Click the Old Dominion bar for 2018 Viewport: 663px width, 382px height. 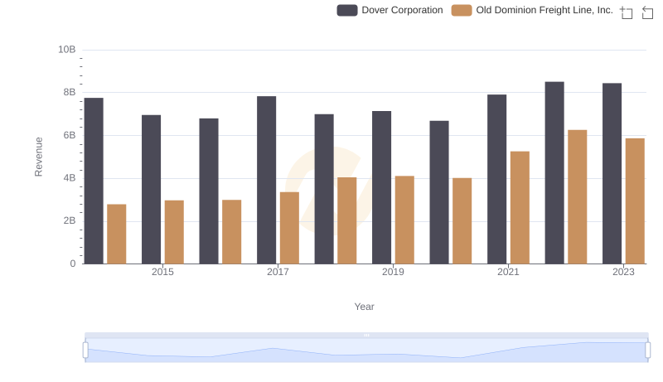[x=347, y=220]
